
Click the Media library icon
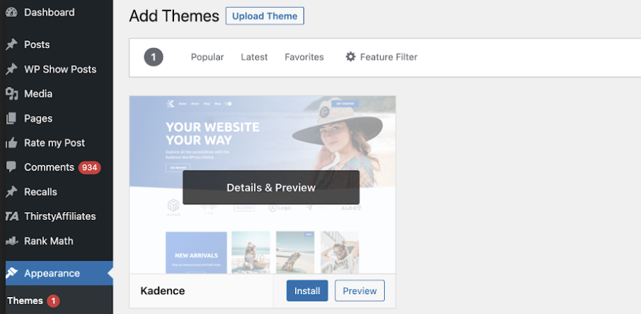(x=12, y=93)
